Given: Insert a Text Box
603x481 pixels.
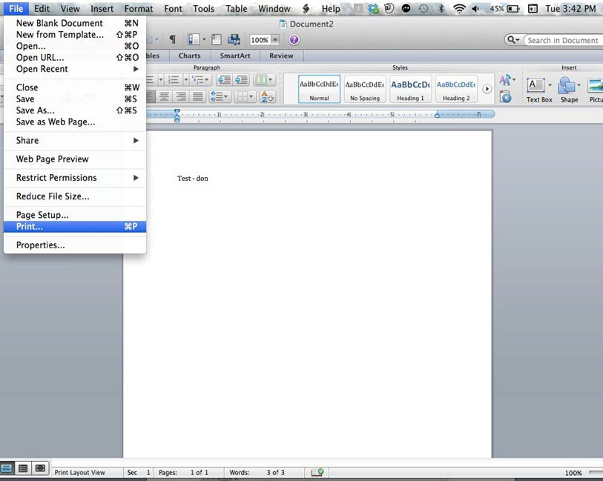Looking at the screenshot, I should (x=538, y=90).
